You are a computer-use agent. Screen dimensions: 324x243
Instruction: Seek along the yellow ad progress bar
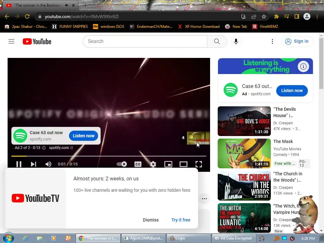point(109,156)
